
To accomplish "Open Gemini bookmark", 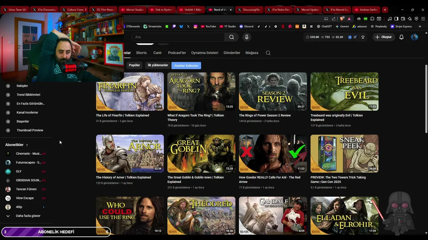I will 342,26.
